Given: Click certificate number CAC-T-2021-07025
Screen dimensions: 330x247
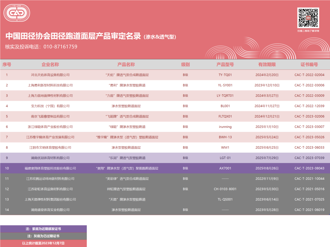Looking at the screenshot, I should 309,199.
